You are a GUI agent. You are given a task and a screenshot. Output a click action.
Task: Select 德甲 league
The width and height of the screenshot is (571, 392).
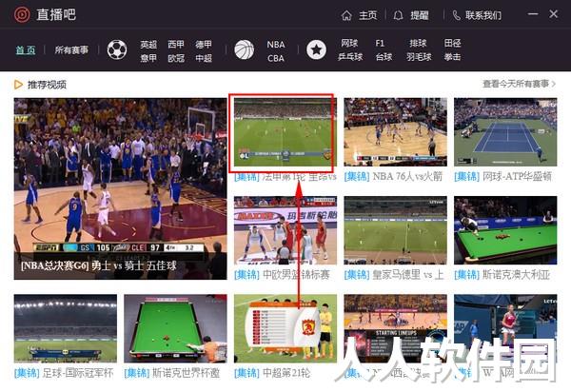[204, 45]
